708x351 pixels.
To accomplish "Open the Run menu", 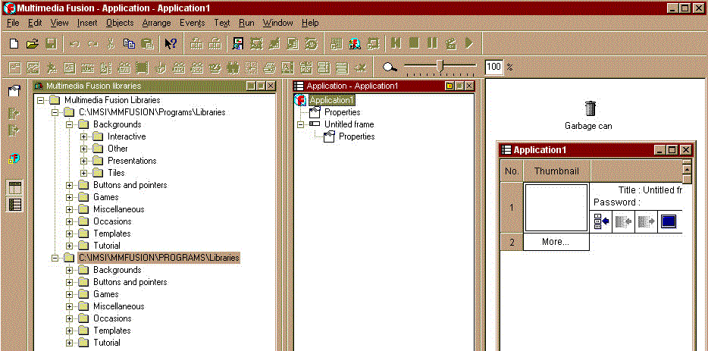I will tap(246, 23).
